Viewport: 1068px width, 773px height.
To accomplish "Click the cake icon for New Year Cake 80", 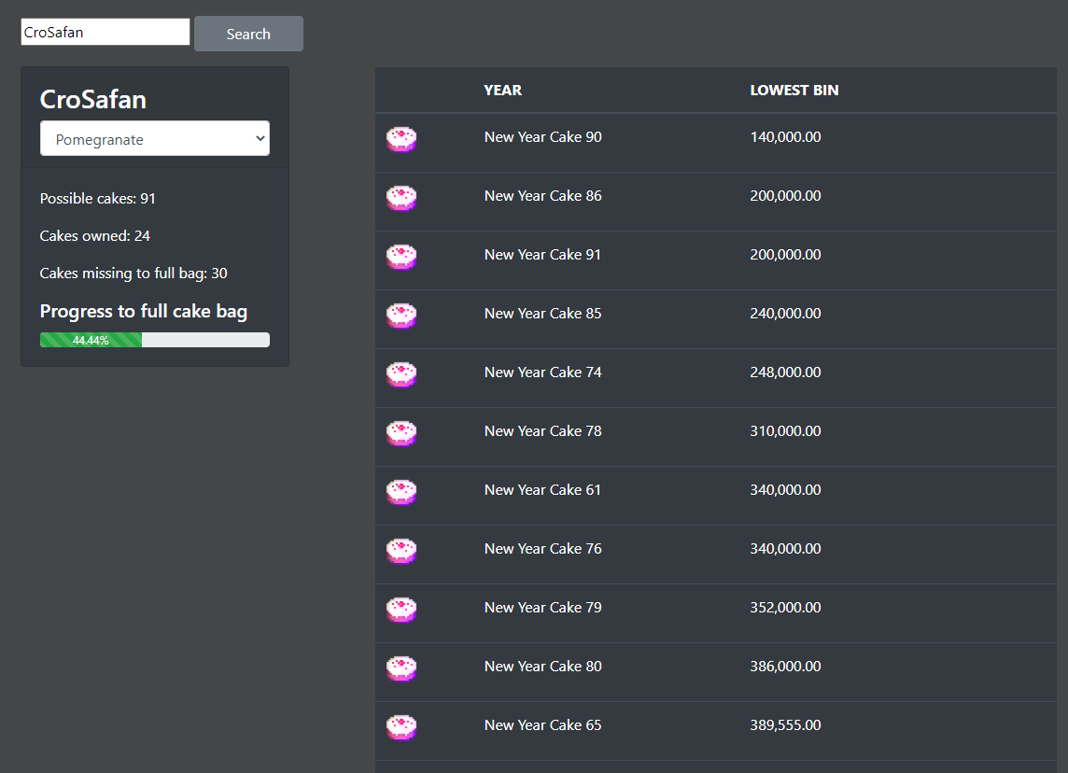I will tap(401, 668).
